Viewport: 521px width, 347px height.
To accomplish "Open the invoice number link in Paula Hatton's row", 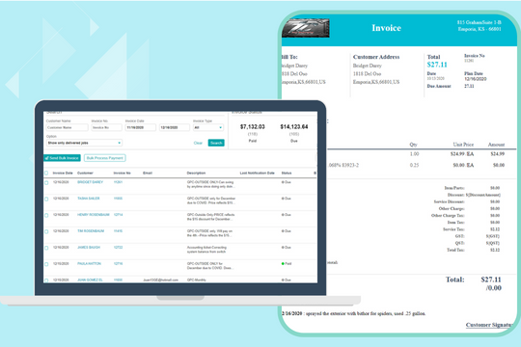I will pos(118,264).
